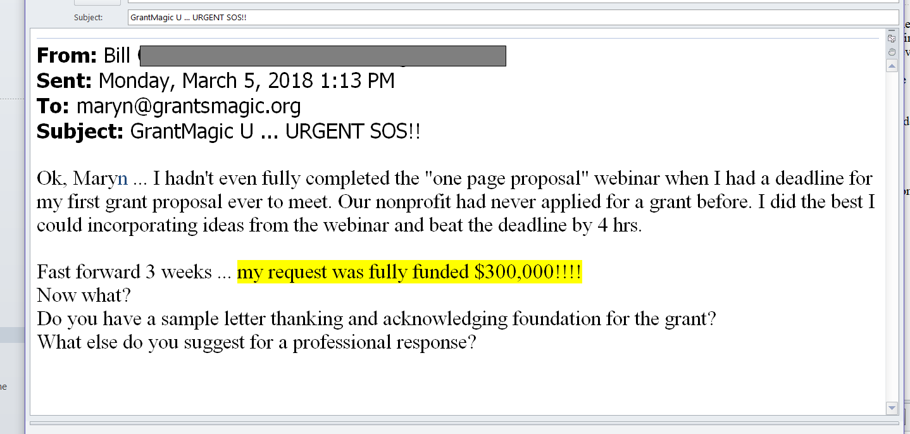Click the "Now what?" line

83,295
